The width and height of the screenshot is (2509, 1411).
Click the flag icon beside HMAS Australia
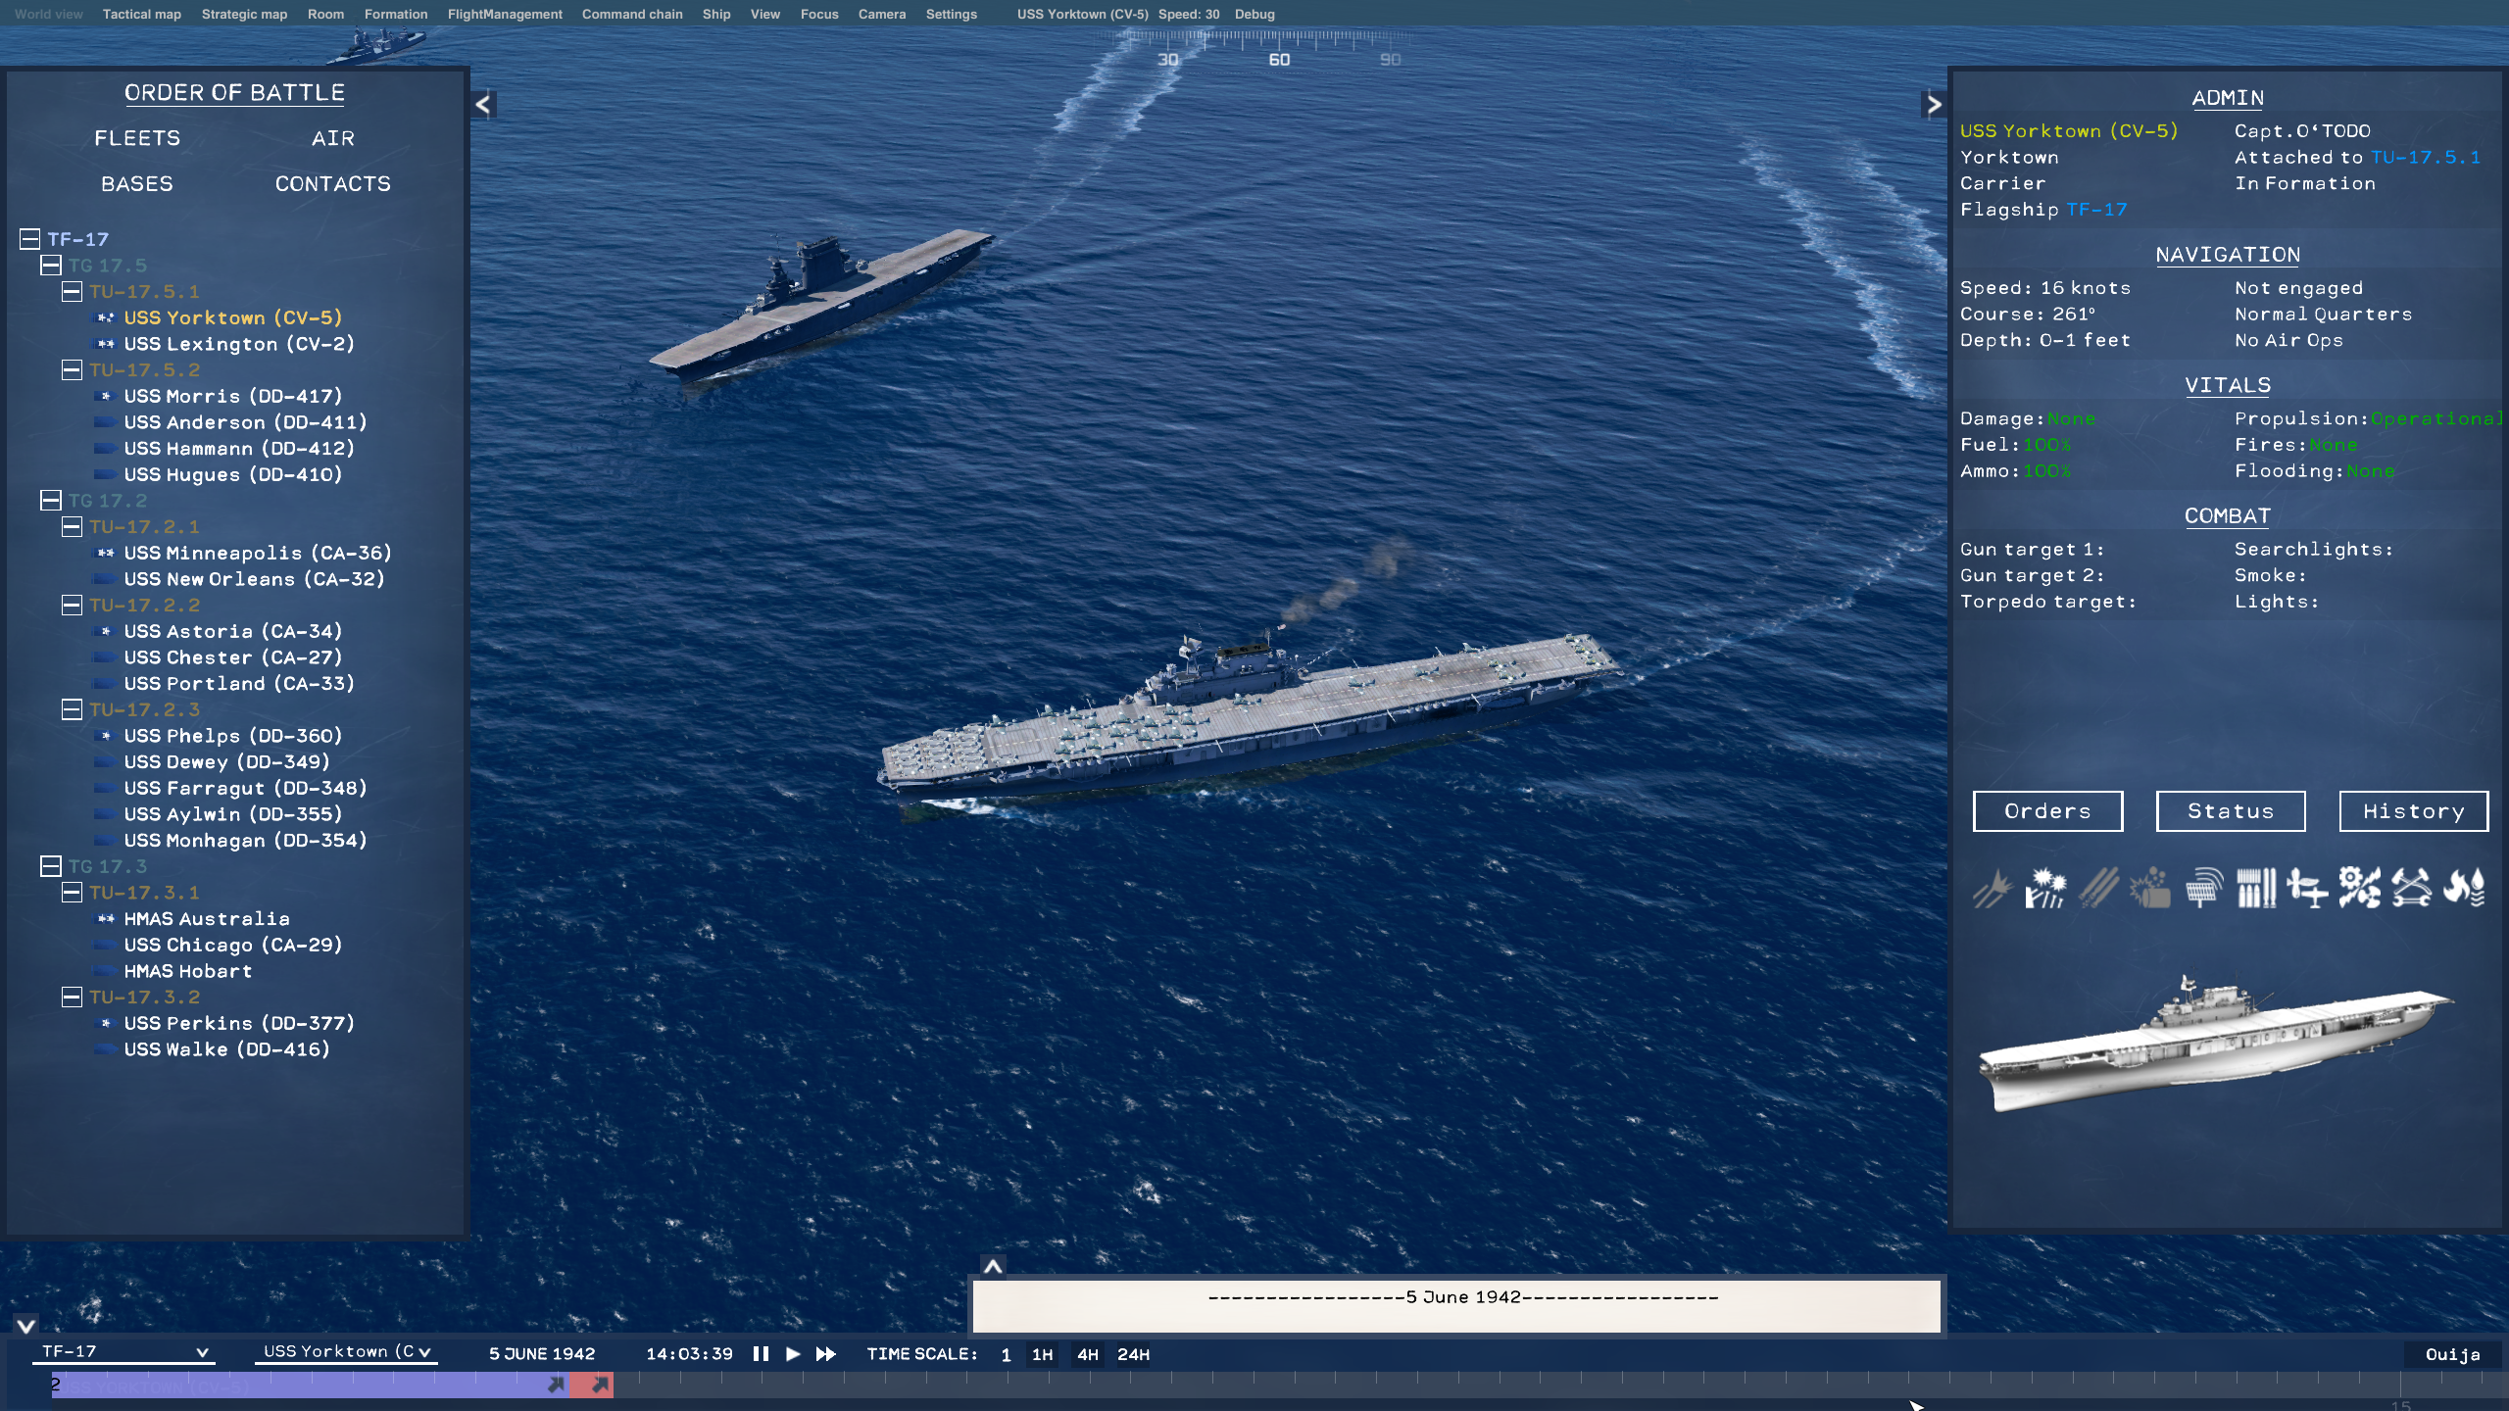coord(105,918)
